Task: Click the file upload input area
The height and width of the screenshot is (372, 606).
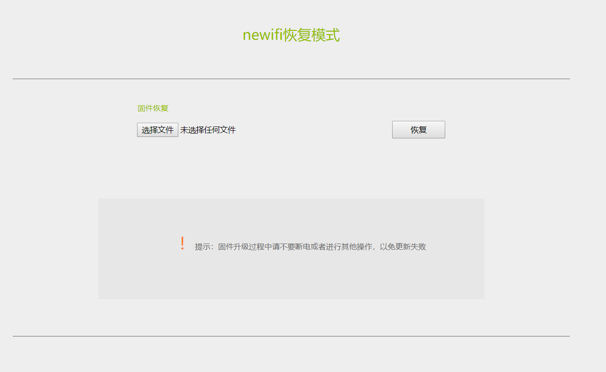Action: click(x=187, y=129)
